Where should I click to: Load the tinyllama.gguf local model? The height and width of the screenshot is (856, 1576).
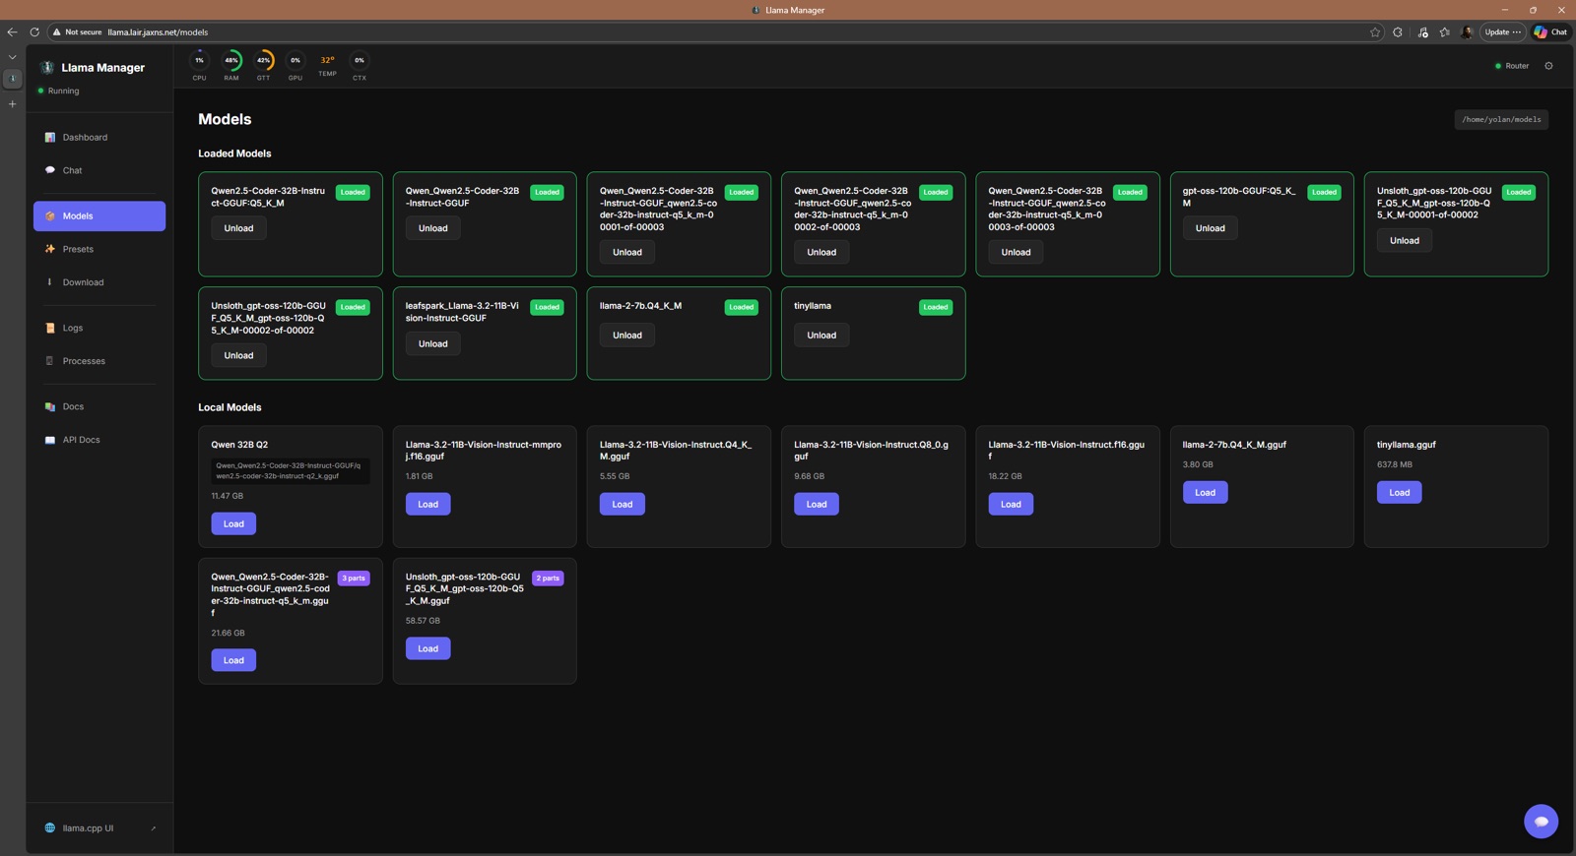point(1399,493)
